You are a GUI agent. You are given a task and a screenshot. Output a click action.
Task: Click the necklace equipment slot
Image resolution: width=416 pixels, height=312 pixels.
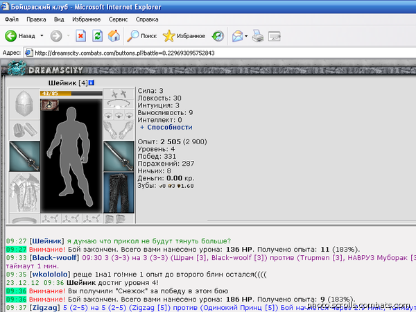click(x=119, y=104)
